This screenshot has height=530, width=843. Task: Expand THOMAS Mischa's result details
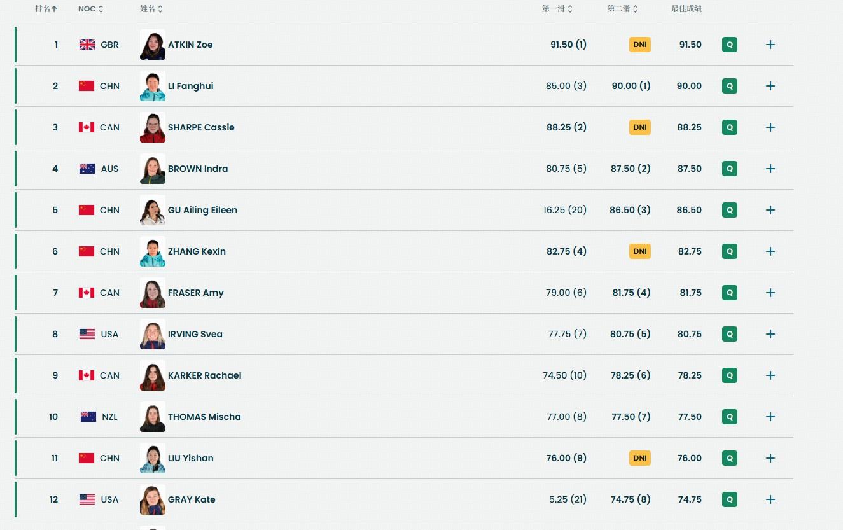tap(770, 417)
